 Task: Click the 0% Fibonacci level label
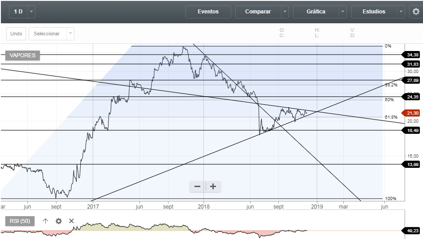388,46
